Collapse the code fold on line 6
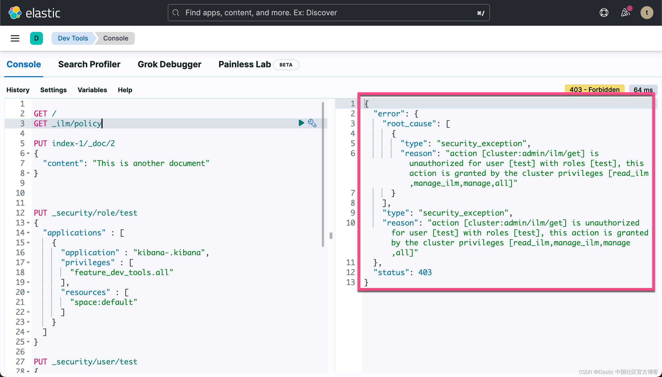 click(28, 154)
